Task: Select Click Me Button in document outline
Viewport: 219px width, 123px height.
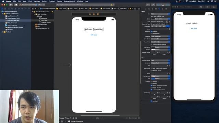Action: point(46,22)
